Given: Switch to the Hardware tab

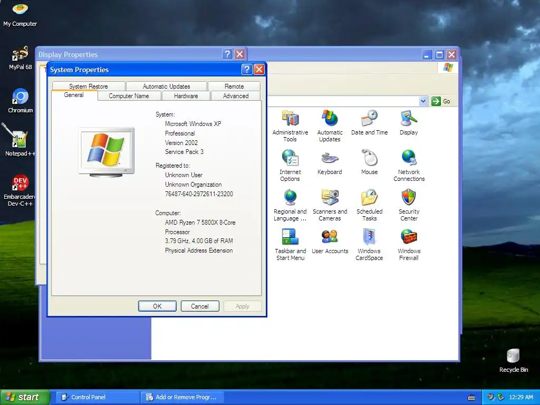Looking at the screenshot, I should 186,96.
